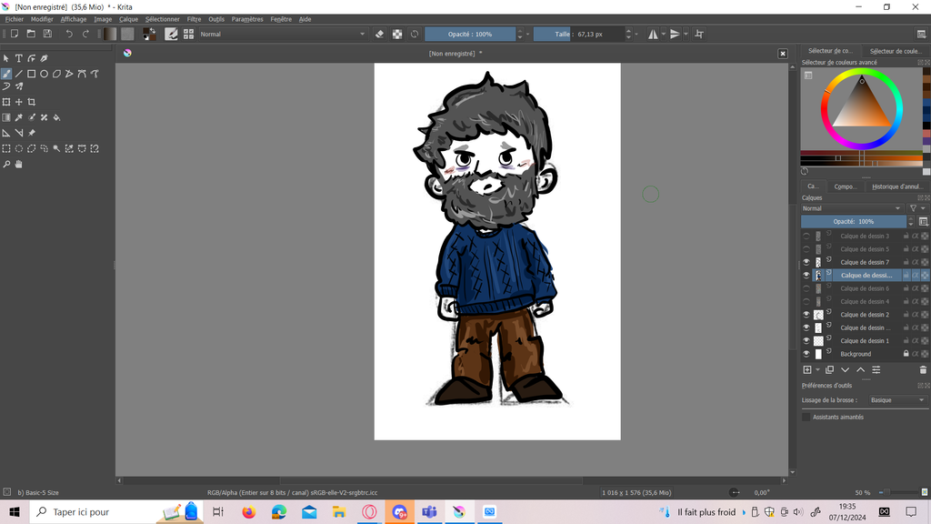The width and height of the screenshot is (931, 524).
Task: Enable the Assistants aimantés checkbox
Action: 806,417
